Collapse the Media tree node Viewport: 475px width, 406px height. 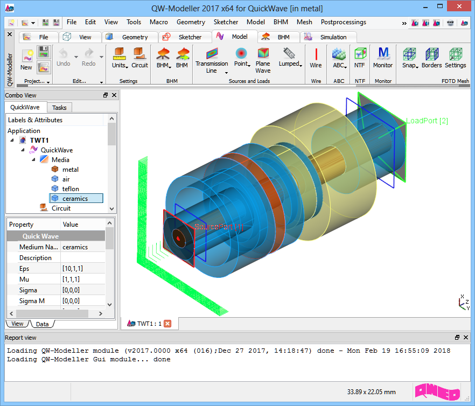[33, 160]
